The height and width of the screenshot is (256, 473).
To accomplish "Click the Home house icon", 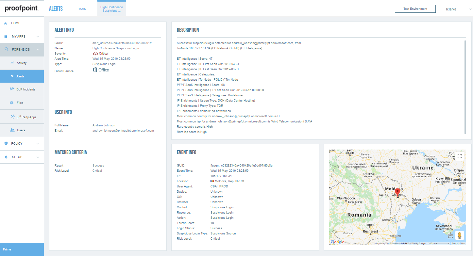I will pyautogui.click(x=6, y=23).
